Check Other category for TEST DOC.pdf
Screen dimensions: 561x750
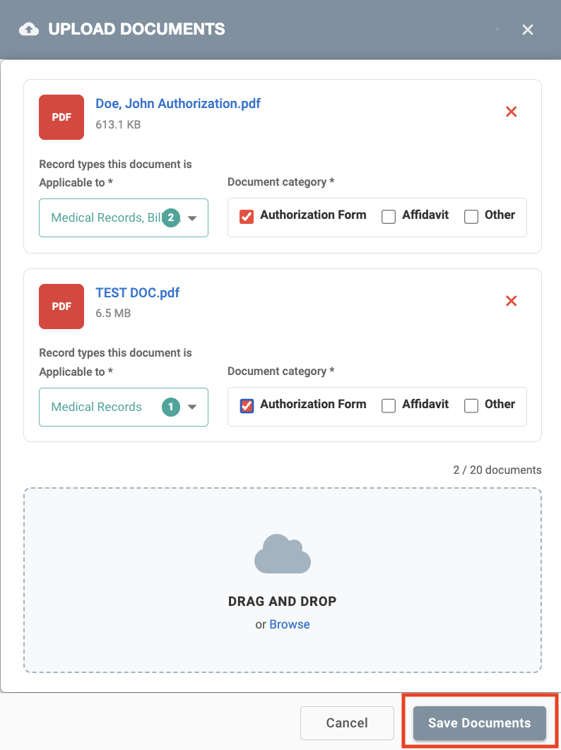coord(471,405)
